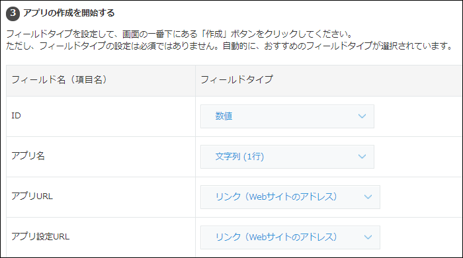Click the sentence beginning with ただし
The height and width of the screenshot is (258, 463).
[229, 46]
